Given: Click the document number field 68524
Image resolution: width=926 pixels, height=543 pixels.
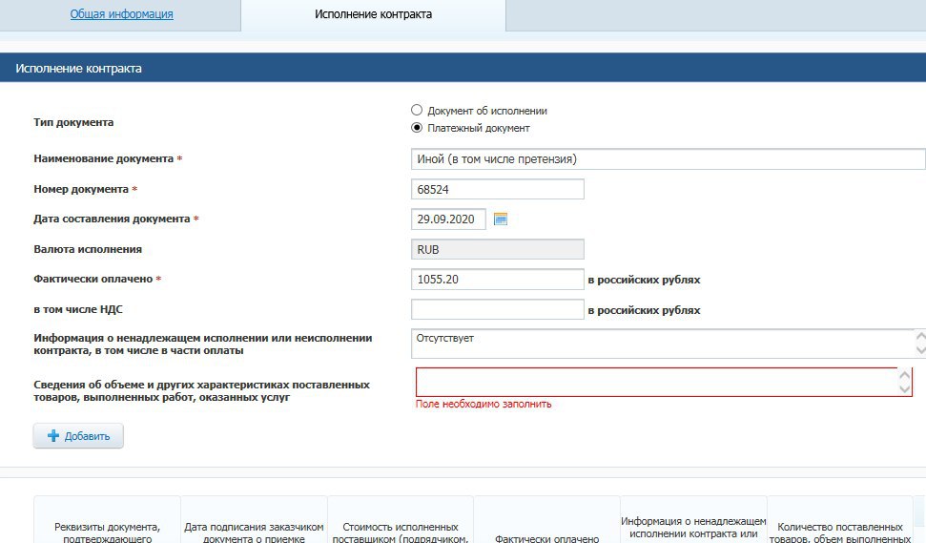Looking at the screenshot, I should tap(497, 189).
